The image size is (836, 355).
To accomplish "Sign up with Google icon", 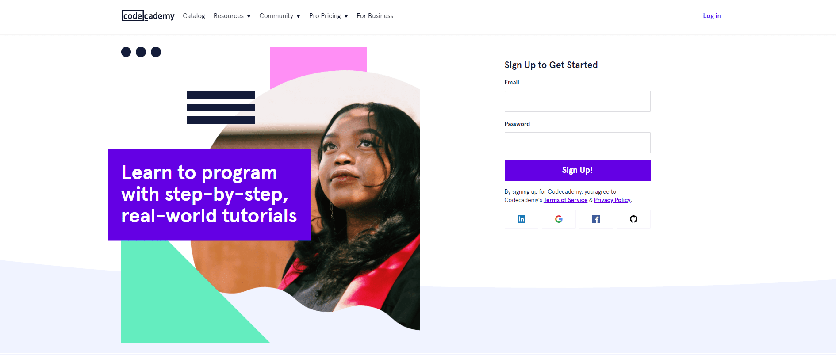I will coord(559,219).
